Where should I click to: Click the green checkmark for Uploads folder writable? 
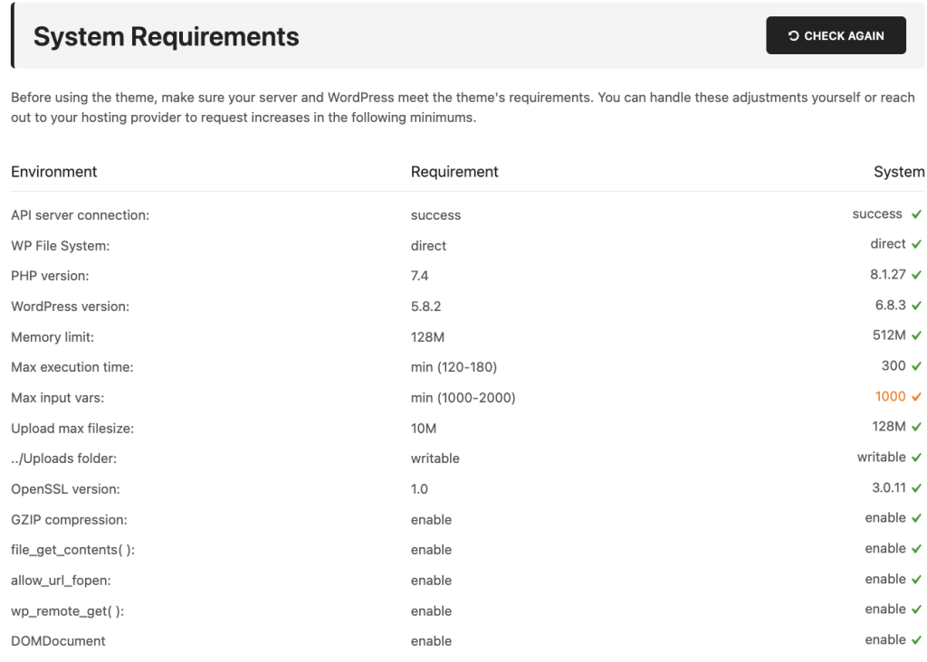[x=917, y=458]
